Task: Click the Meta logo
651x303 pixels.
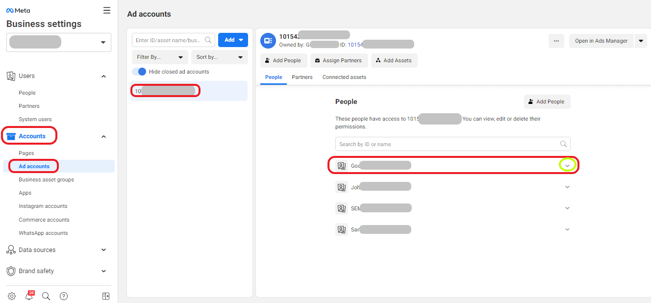Action: 18,10
